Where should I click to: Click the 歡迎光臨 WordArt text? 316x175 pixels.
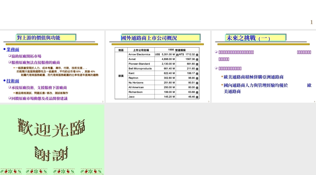coord(52,128)
